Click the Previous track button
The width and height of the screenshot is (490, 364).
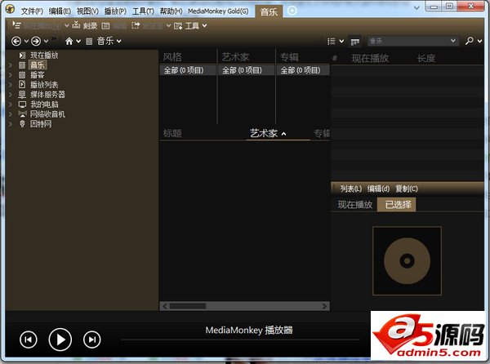[28, 340]
